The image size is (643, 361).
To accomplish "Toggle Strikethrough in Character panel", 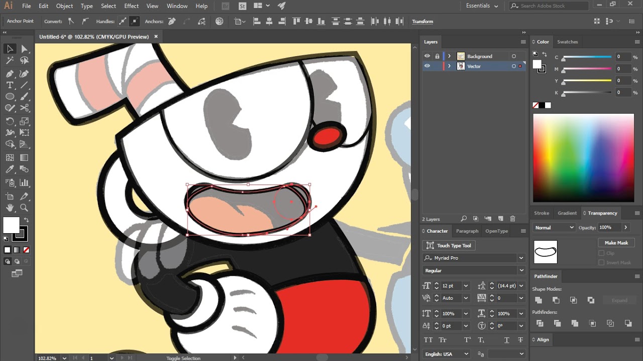I will click(520, 340).
